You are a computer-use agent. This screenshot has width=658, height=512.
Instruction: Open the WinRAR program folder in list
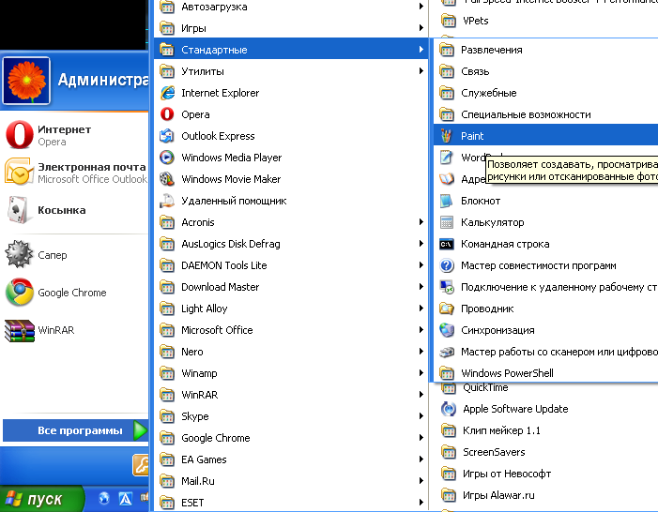[291, 395]
